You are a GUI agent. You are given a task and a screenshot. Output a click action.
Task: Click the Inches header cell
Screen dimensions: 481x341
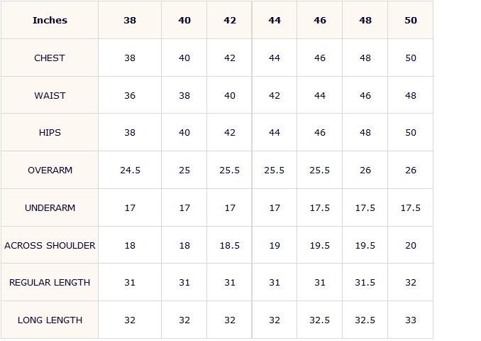50,21
